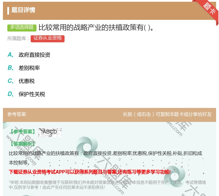Click the 多项选择题 green tag
This screenshot has width=219, height=196.
22,27
